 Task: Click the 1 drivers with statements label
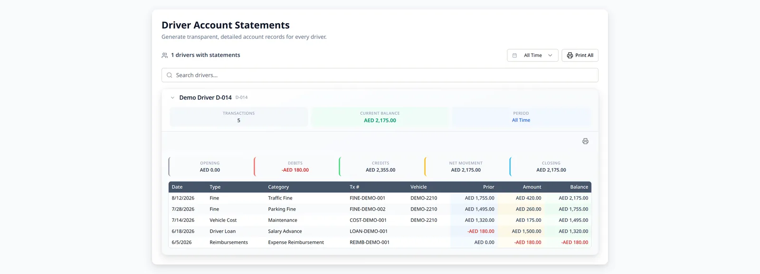tap(205, 55)
